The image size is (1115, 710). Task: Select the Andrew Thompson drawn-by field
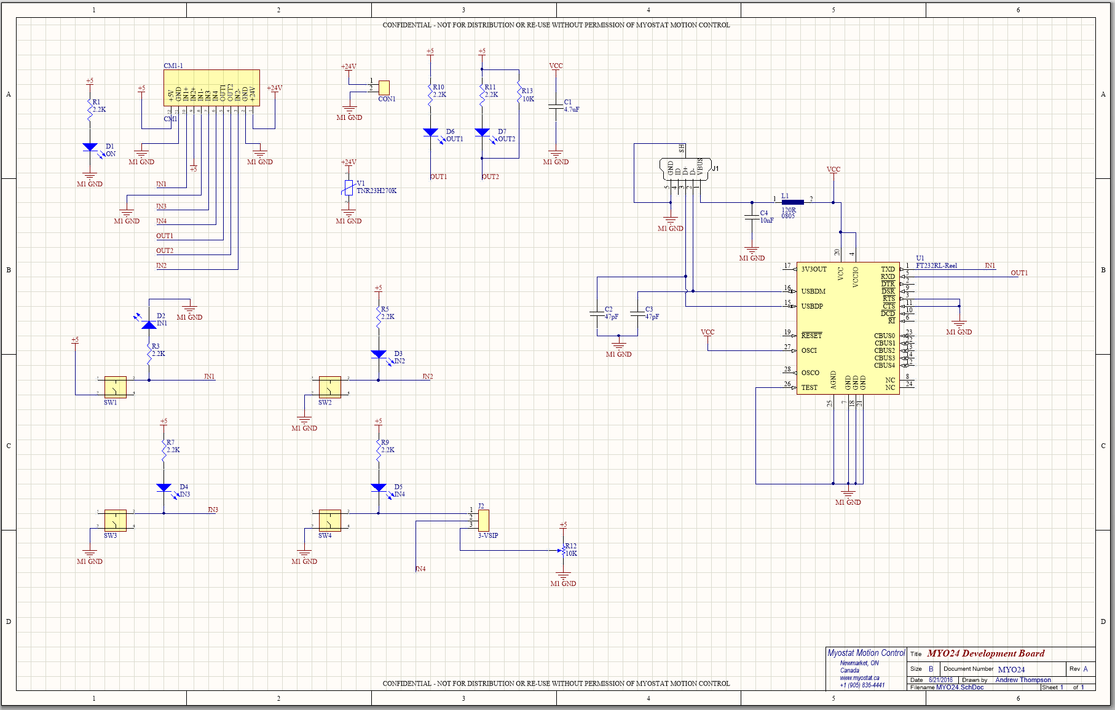pos(1023,680)
